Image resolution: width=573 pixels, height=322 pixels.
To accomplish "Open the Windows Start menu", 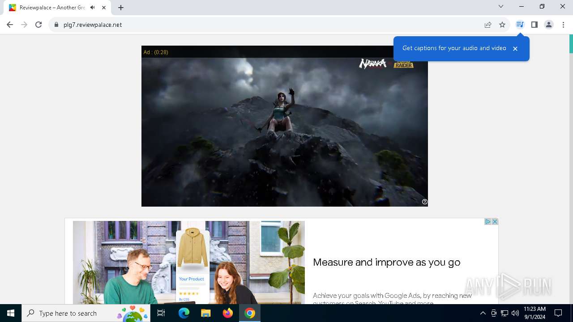I will [11, 313].
